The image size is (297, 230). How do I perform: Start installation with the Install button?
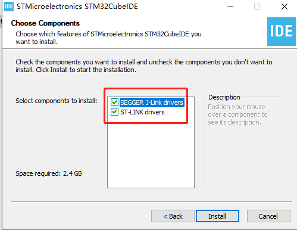(x=217, y=216)
